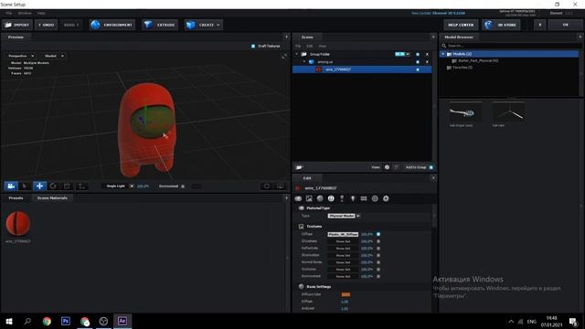Collapse the Group Folder tree arrow
The height and width of the screenshot is (329, 585).
[x=297, y=54]
